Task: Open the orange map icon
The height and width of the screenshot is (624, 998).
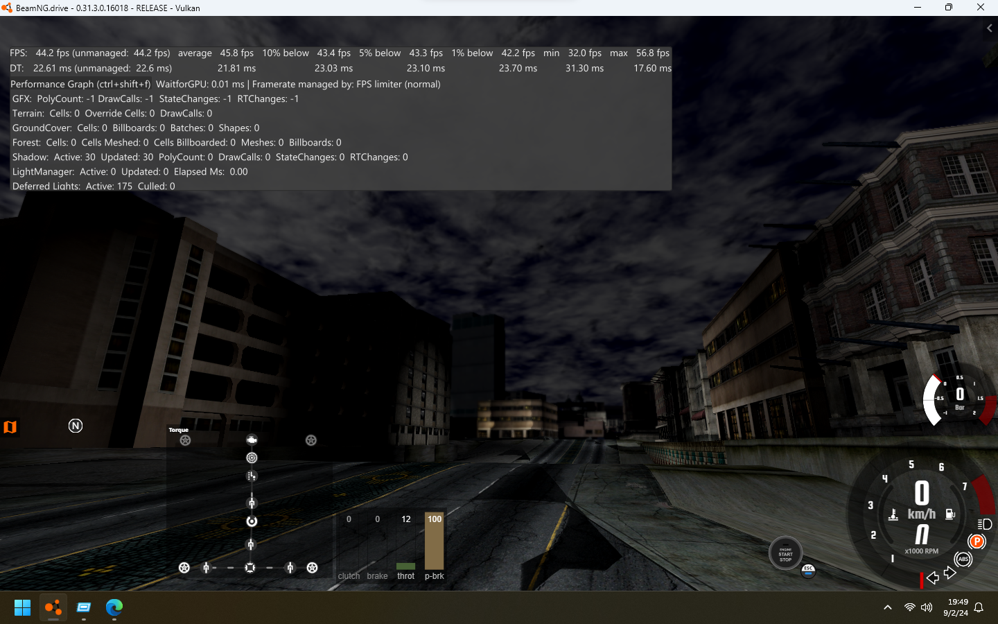Action: pos(10,426)
